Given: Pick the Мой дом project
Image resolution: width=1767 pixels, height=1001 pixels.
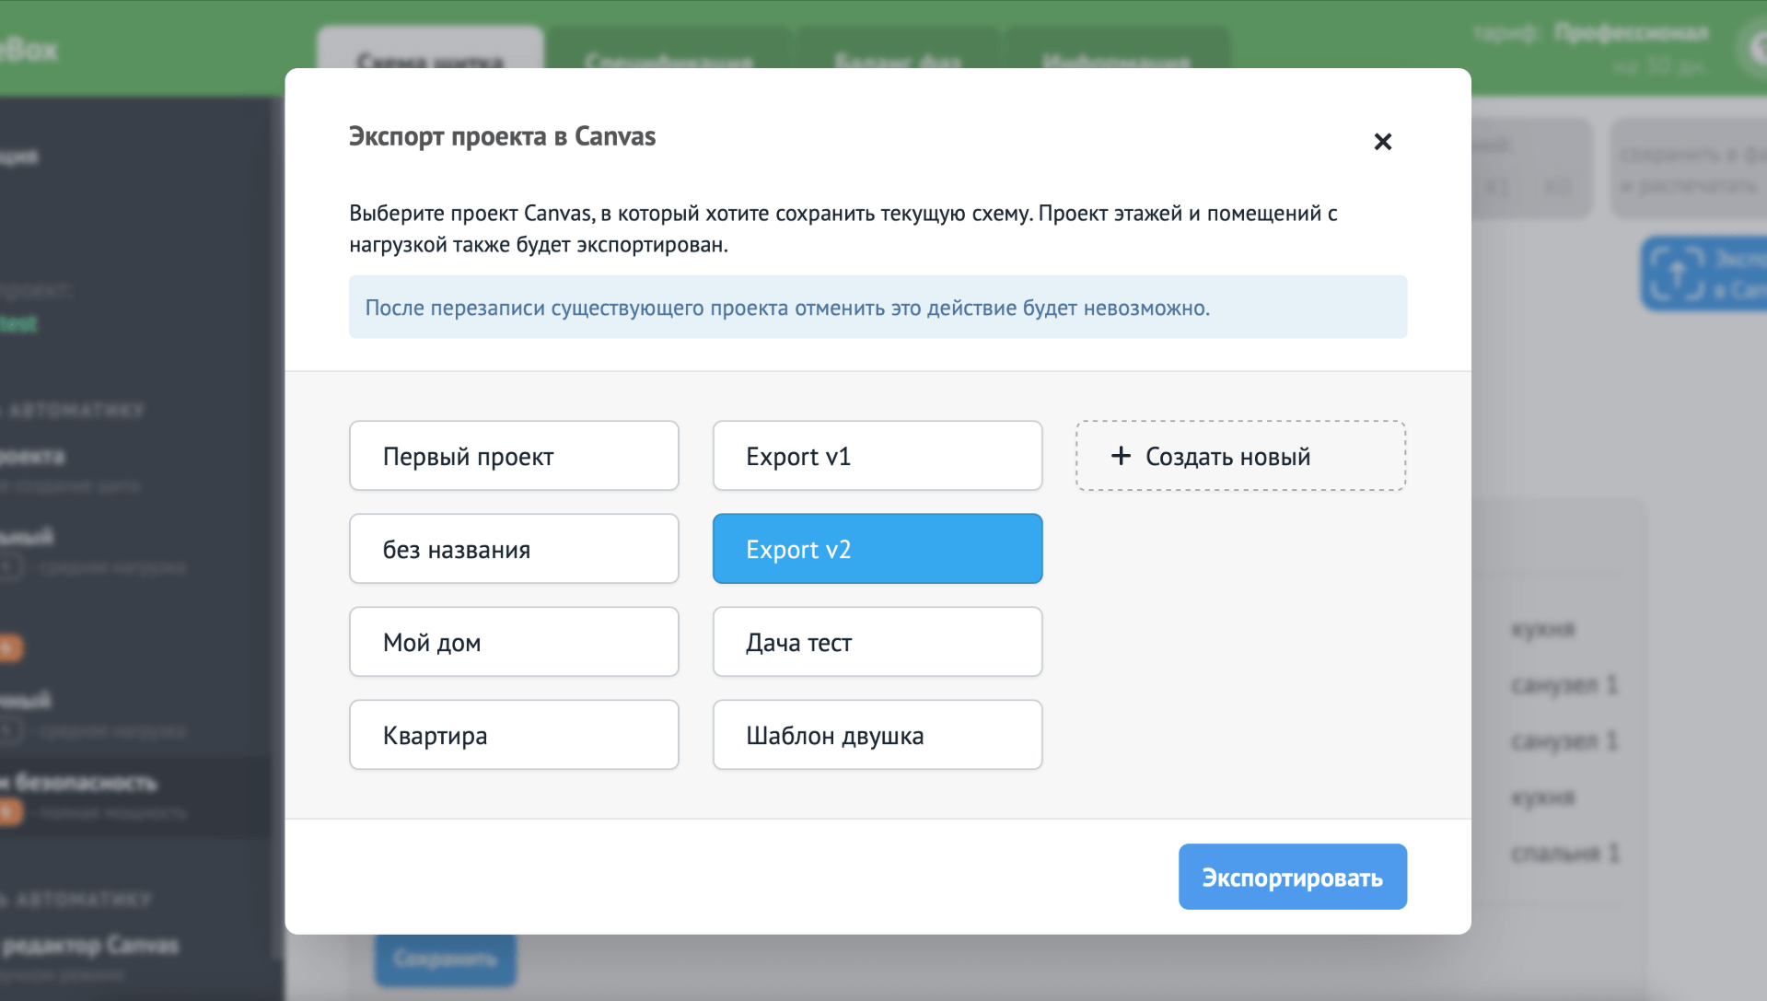Looking at the screenshot, I should click(514, 642).
